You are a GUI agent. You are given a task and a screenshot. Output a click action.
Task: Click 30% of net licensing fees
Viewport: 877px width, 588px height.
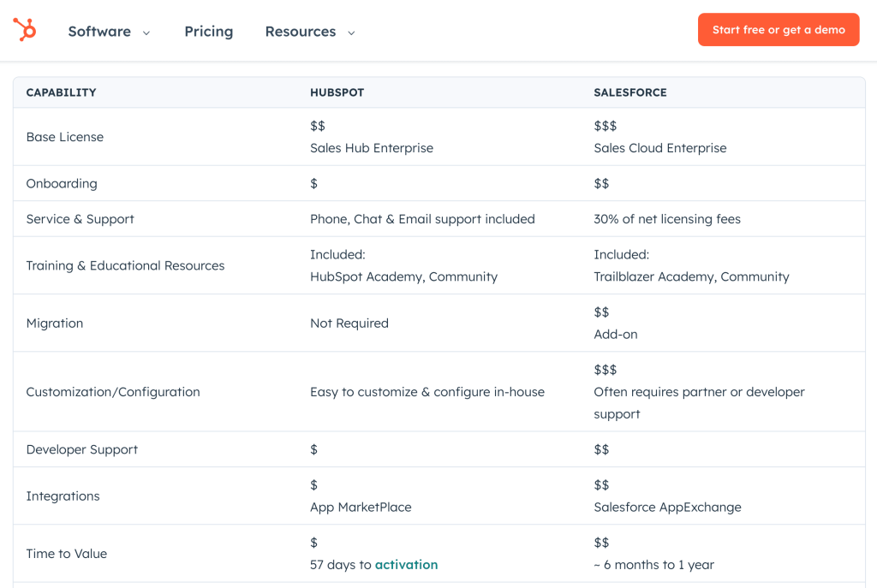(667, 219)
